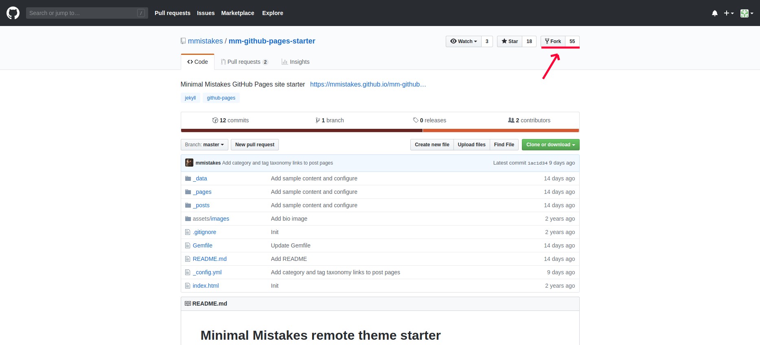
Task: Switch to the Code tab
Action: pos(197,62)
